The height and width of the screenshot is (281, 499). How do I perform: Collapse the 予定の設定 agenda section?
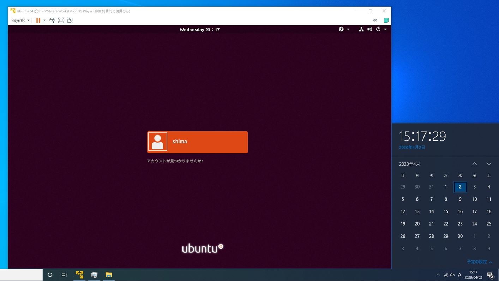[480, 262]
